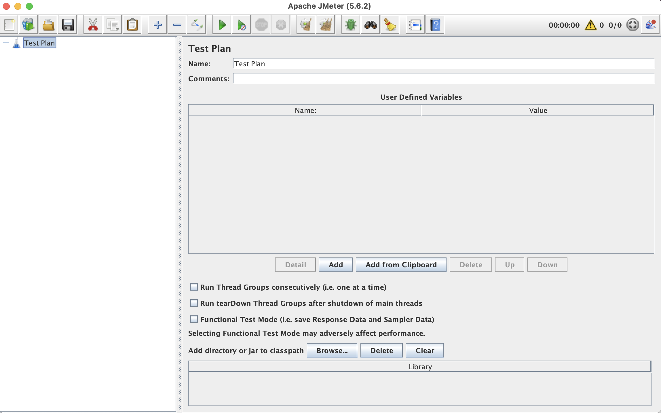The image size is (661, 413).
Task: Click the scissors Cut icon
Action: [x=93, y=25]
